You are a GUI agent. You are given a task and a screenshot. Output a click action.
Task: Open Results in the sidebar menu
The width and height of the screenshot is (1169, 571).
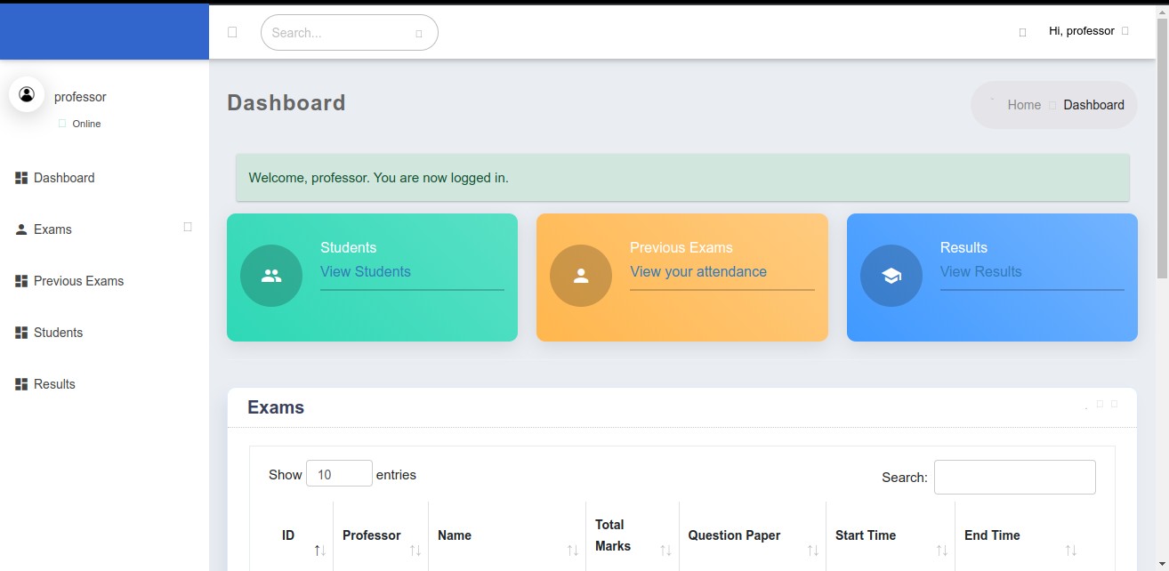point(54,384)
